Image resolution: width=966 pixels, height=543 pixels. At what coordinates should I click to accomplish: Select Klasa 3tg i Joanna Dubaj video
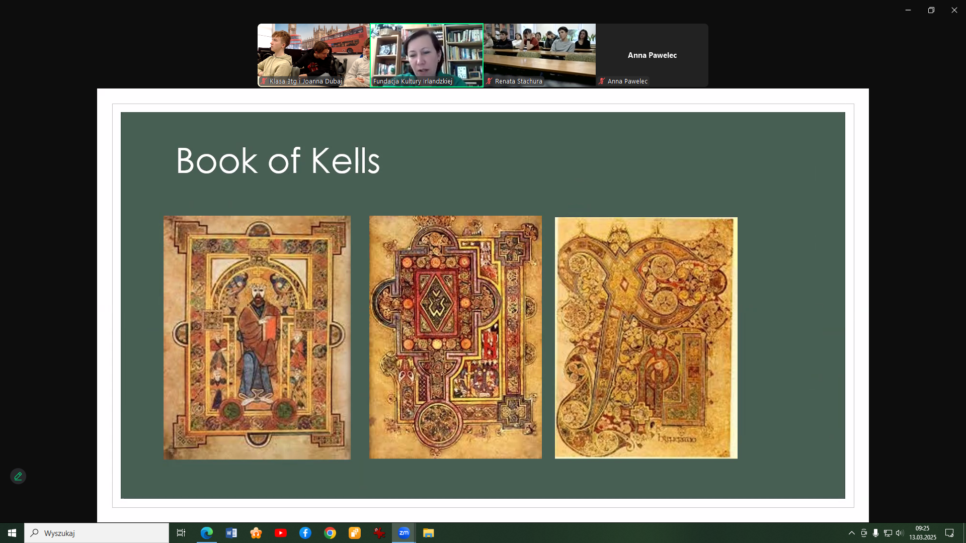pos(313,55)
